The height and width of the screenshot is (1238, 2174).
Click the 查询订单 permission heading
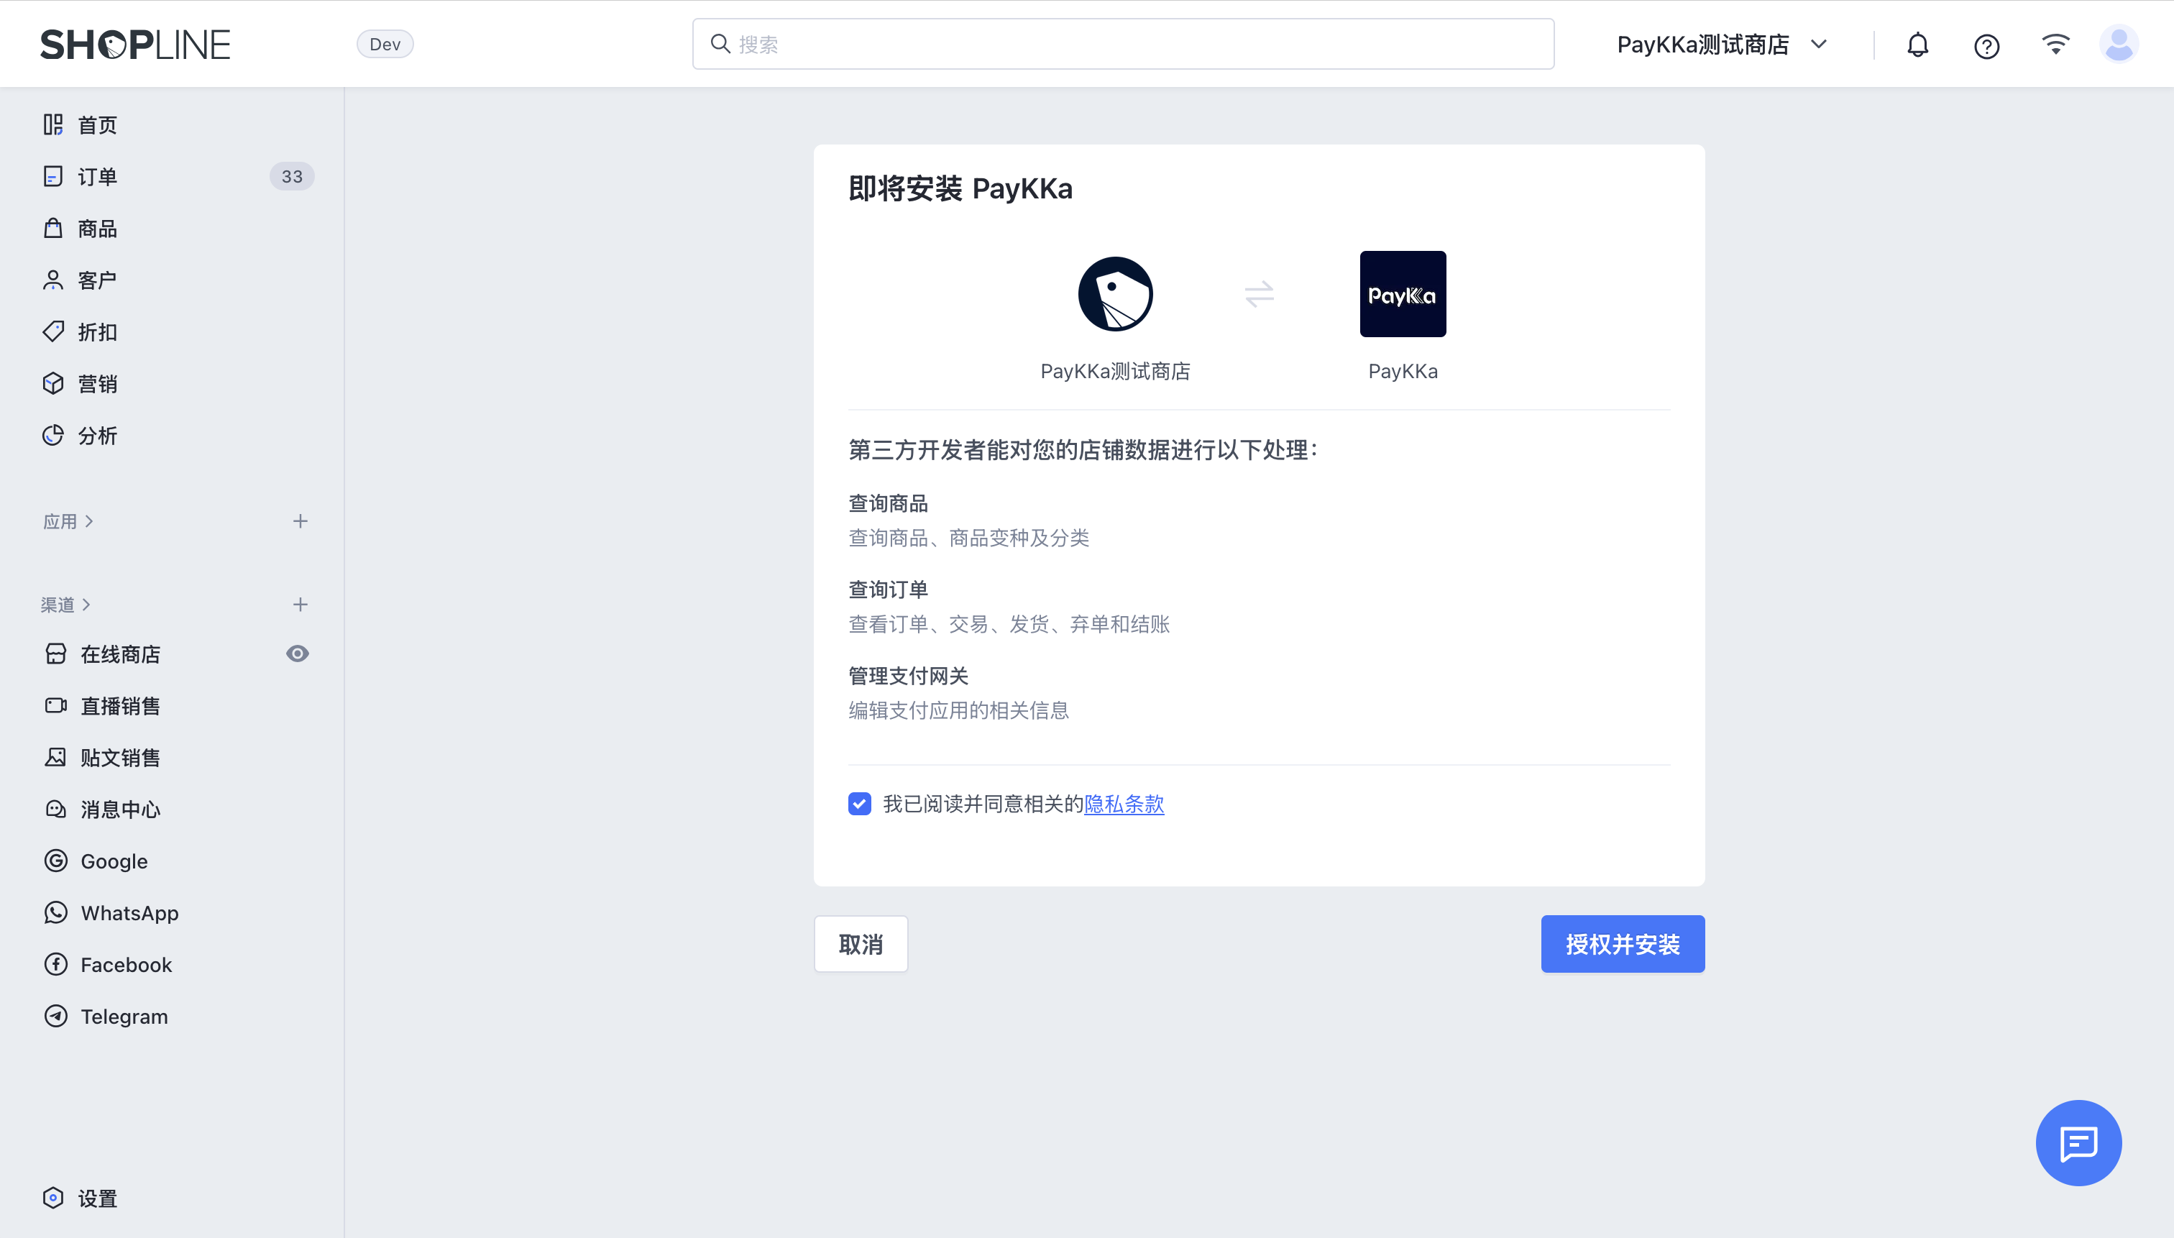[888, 590]
